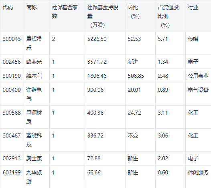This screenshot has width=211, height=188.
Task: Click fund count 2 for 星辉娱乐
Action: tap(53, 39)
